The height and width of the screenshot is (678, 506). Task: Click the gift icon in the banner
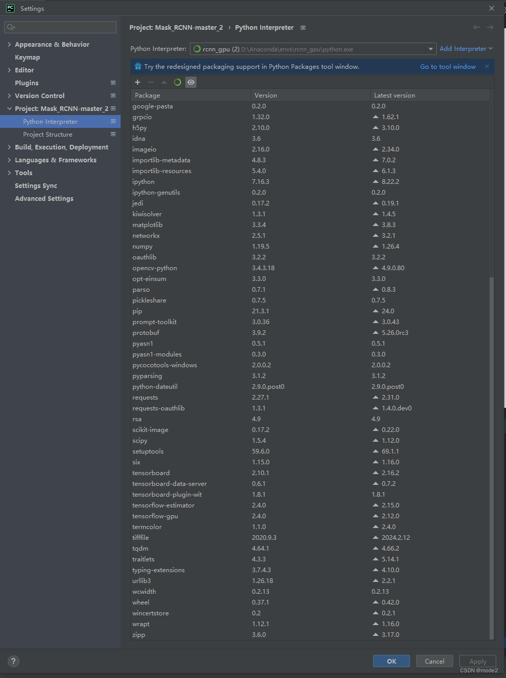[138, 66]
